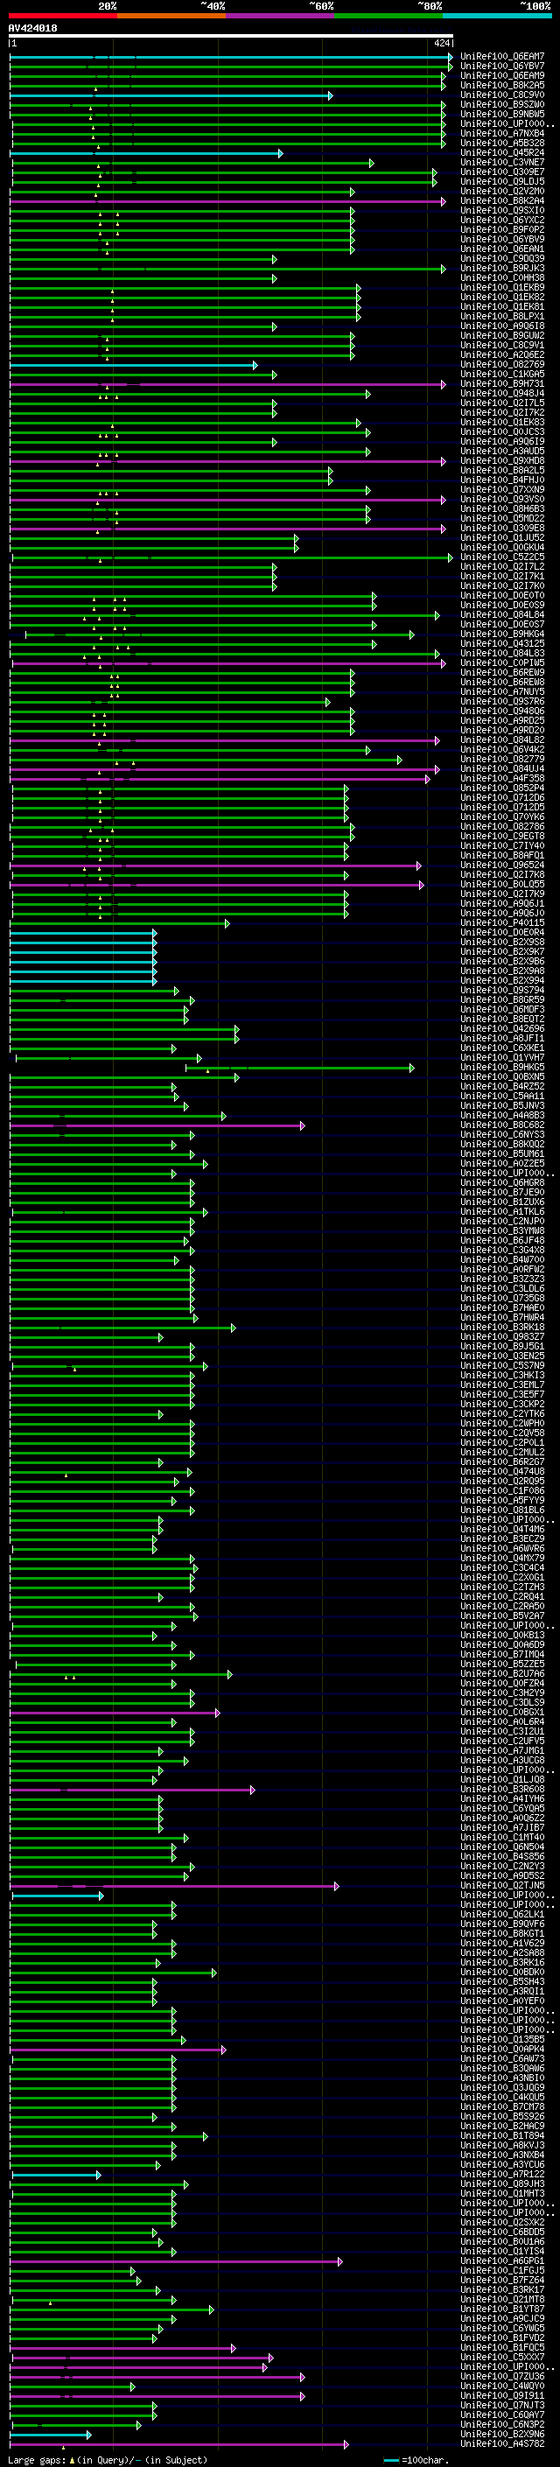Select the query name AV424018

[x=32, y=29]
